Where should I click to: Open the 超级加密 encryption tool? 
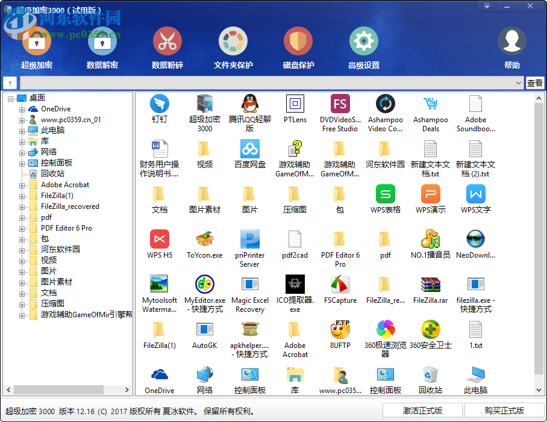tap(36, 47)
